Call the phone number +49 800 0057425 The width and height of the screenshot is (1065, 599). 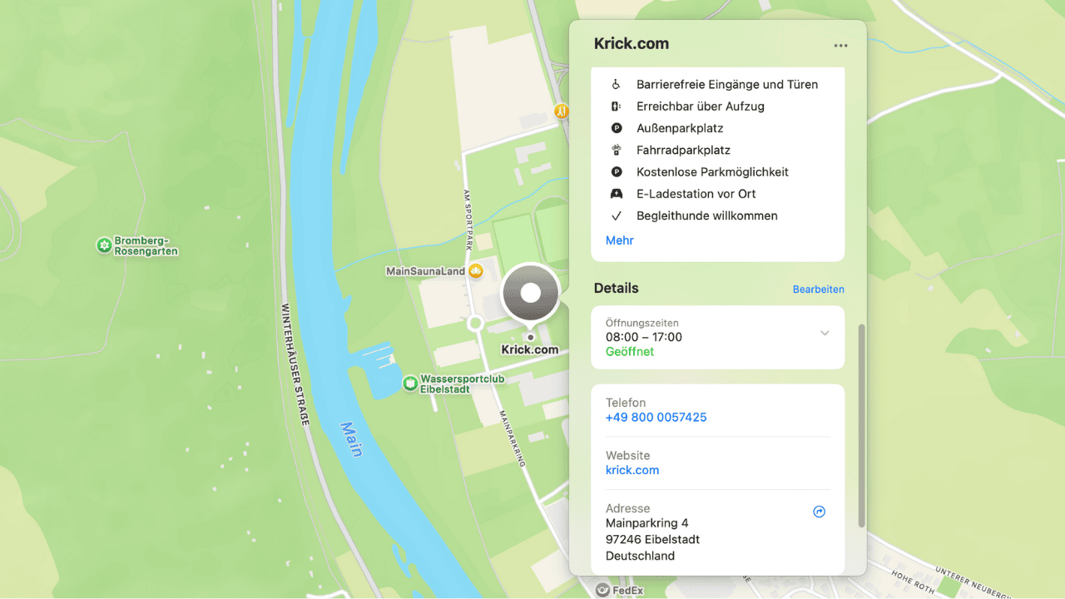(x=656, y=418)
